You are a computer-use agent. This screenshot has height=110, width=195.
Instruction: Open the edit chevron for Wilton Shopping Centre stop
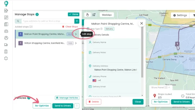[76, 43]
